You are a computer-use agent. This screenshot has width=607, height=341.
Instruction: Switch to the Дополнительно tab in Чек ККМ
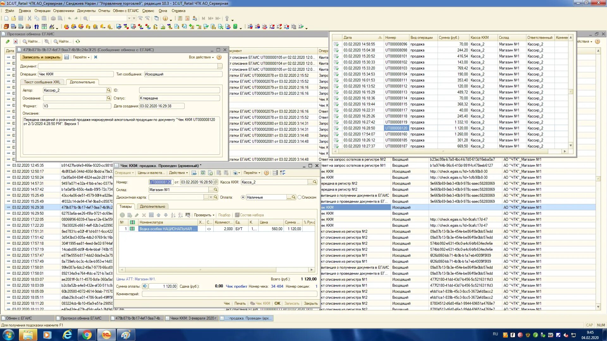pyautogui.click(x=152, y=206)
